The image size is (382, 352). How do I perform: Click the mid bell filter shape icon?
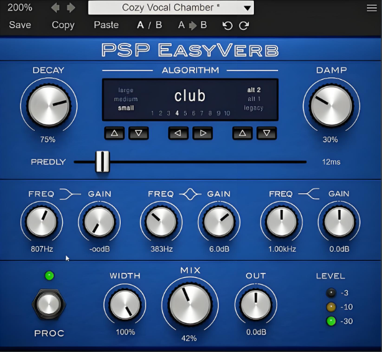point(190,194)
